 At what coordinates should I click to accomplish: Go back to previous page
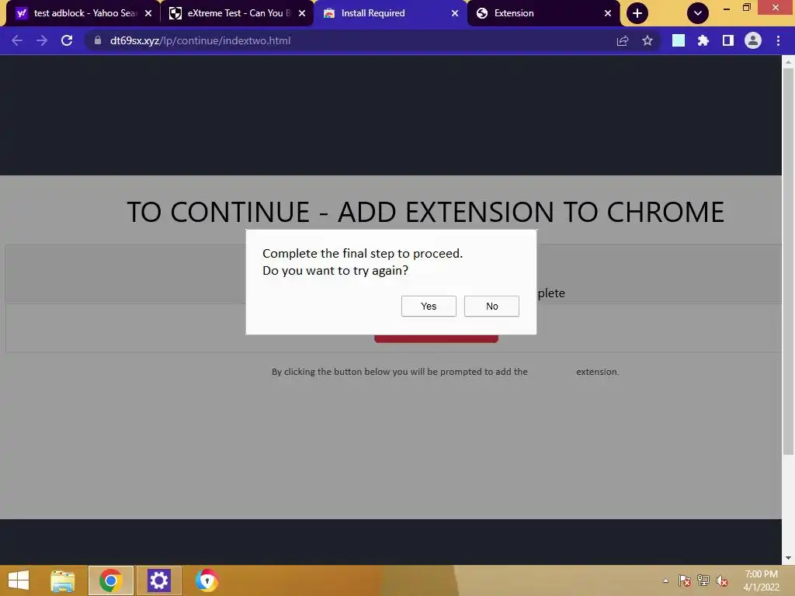(17, 40)
